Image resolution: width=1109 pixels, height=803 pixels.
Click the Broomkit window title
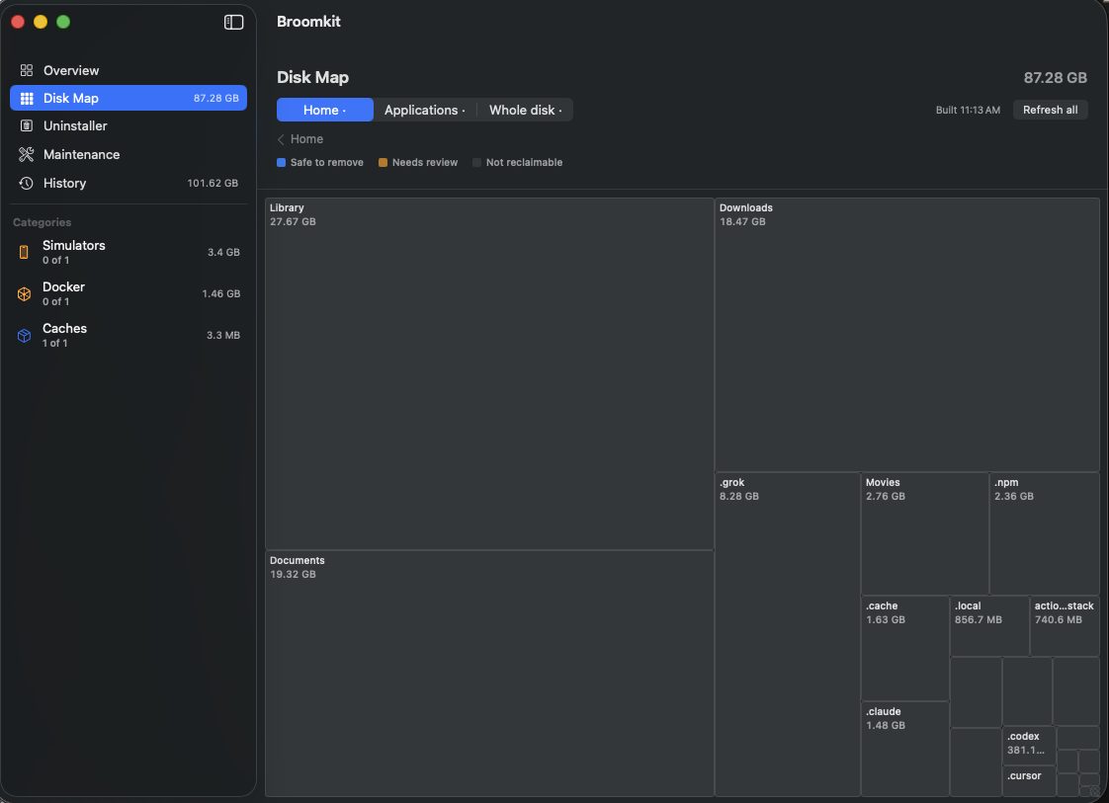coord(308,22)
